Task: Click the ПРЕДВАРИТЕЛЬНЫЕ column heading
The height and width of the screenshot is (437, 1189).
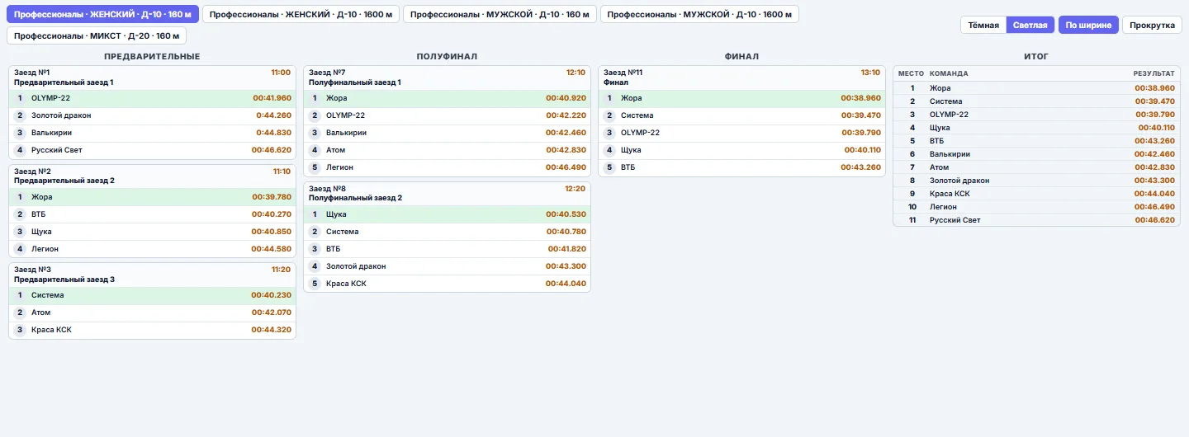Action: [x=152, y=56]
